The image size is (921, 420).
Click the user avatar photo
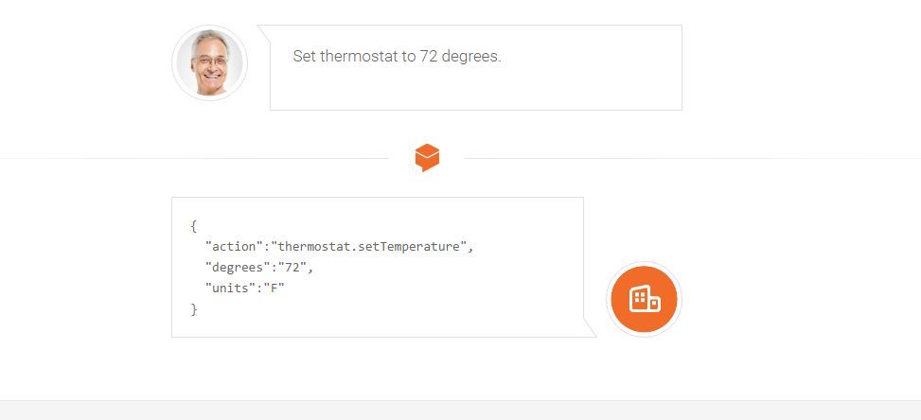pos(210,62)
